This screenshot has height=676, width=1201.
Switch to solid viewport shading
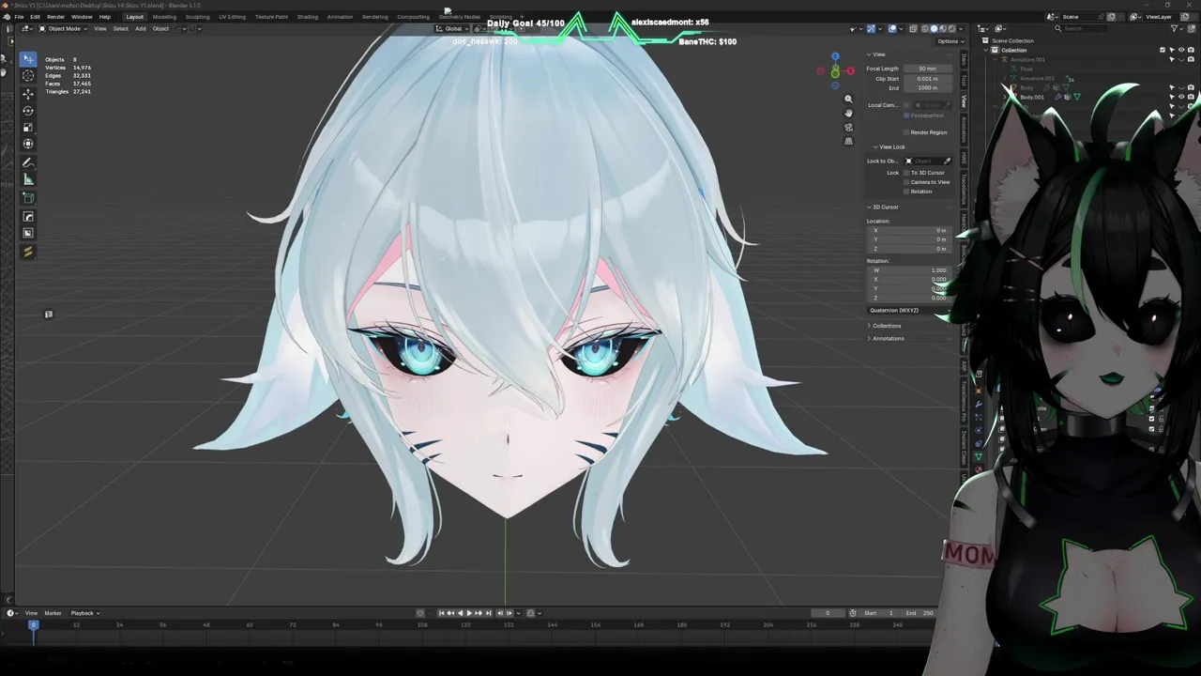click(934, 28)
